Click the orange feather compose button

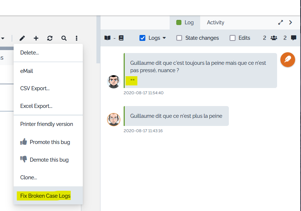(287, 60)
